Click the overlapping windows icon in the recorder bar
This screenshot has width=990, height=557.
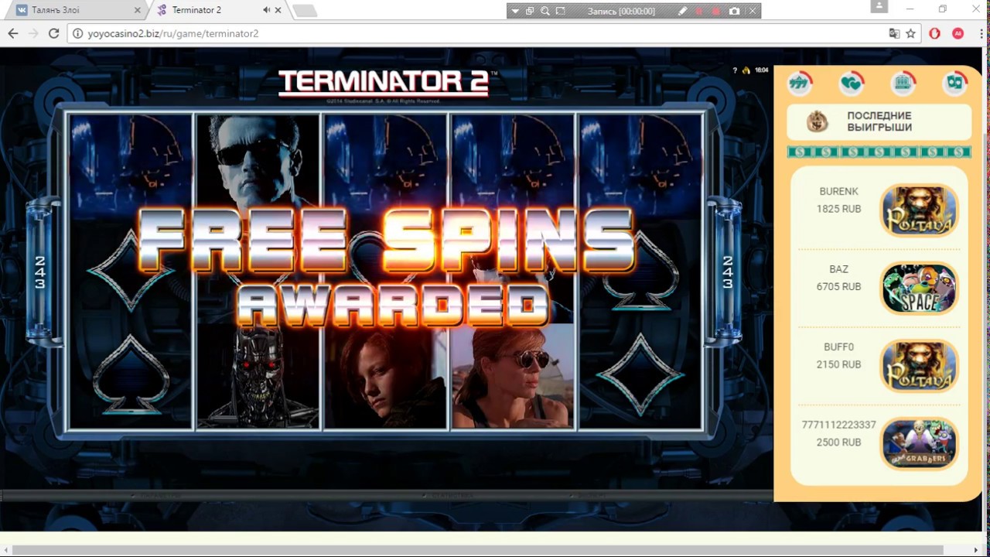pos(530,11)
